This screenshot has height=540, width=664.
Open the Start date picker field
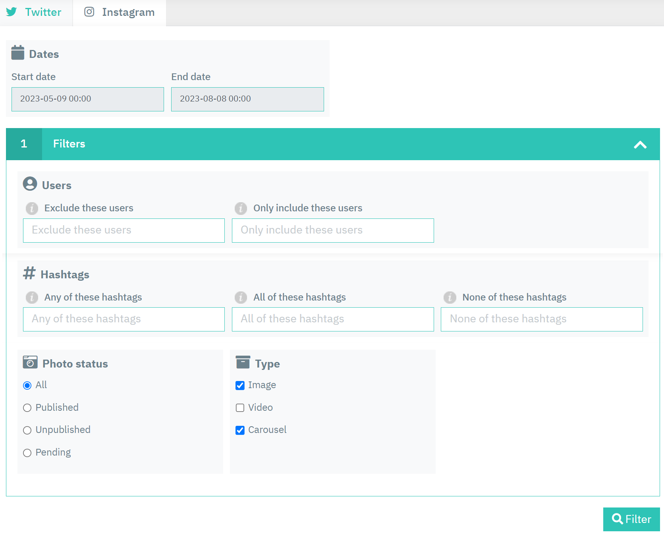tap(88, 99)
